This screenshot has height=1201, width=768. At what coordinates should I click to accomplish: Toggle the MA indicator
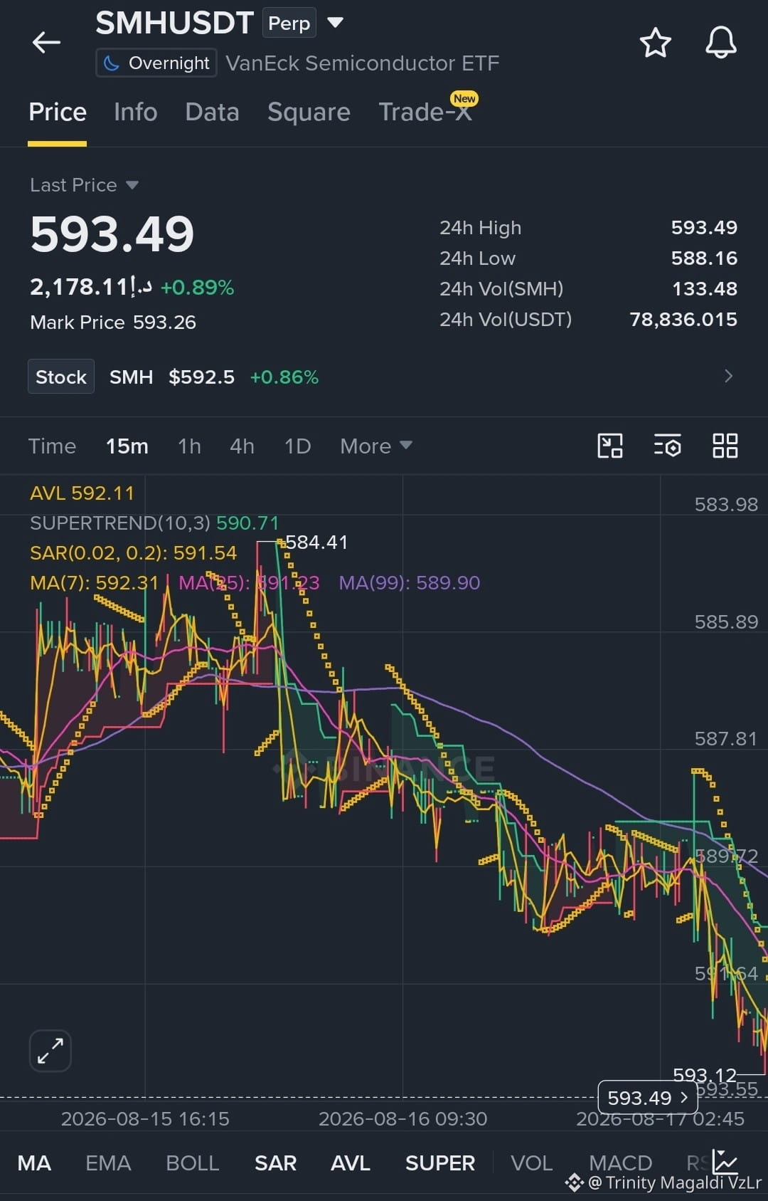pos(34,1163)
